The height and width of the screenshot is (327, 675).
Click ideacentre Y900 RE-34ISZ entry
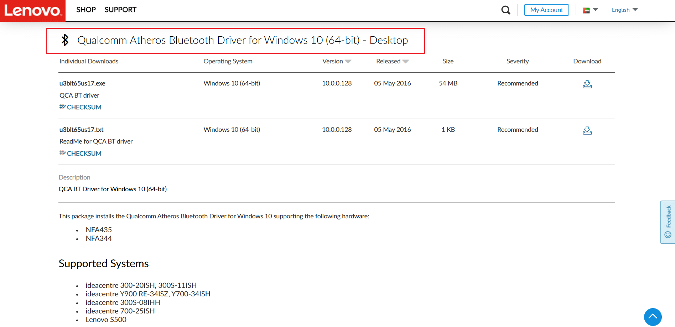[x=148, y=294]
